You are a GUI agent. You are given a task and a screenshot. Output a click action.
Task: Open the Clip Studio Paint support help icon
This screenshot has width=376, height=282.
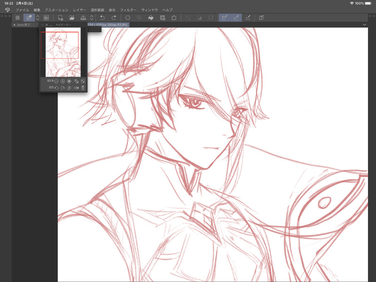click(262, 17)
